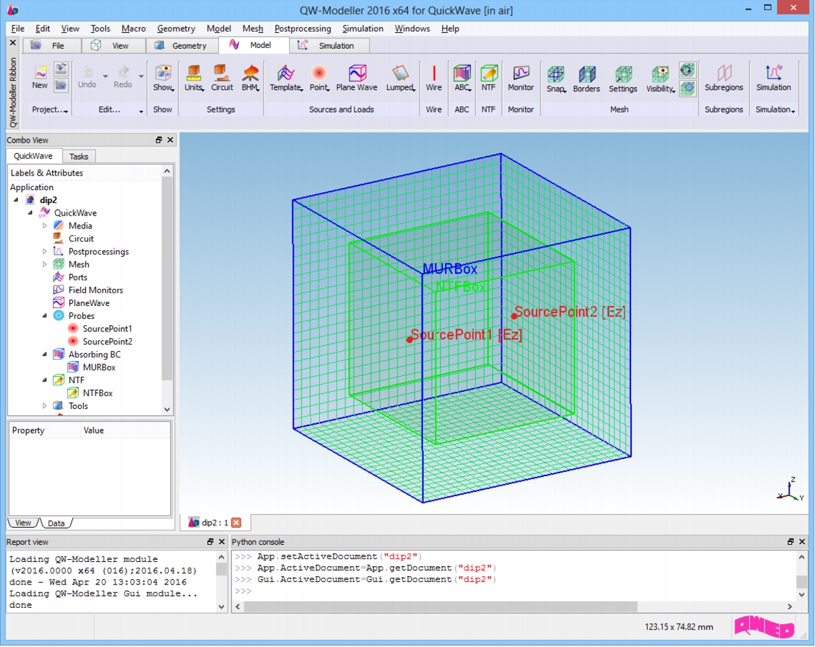Open the Circuit settings tool
Viewport: 815px width, 647px height.
pos(222,78)
